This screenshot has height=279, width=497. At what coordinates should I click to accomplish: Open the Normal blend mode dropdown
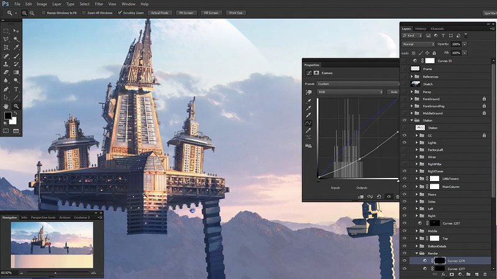[x=418, y=44]
